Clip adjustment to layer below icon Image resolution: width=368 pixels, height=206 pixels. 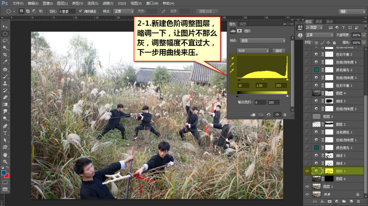pyautogui.click(x=253, y=115)
